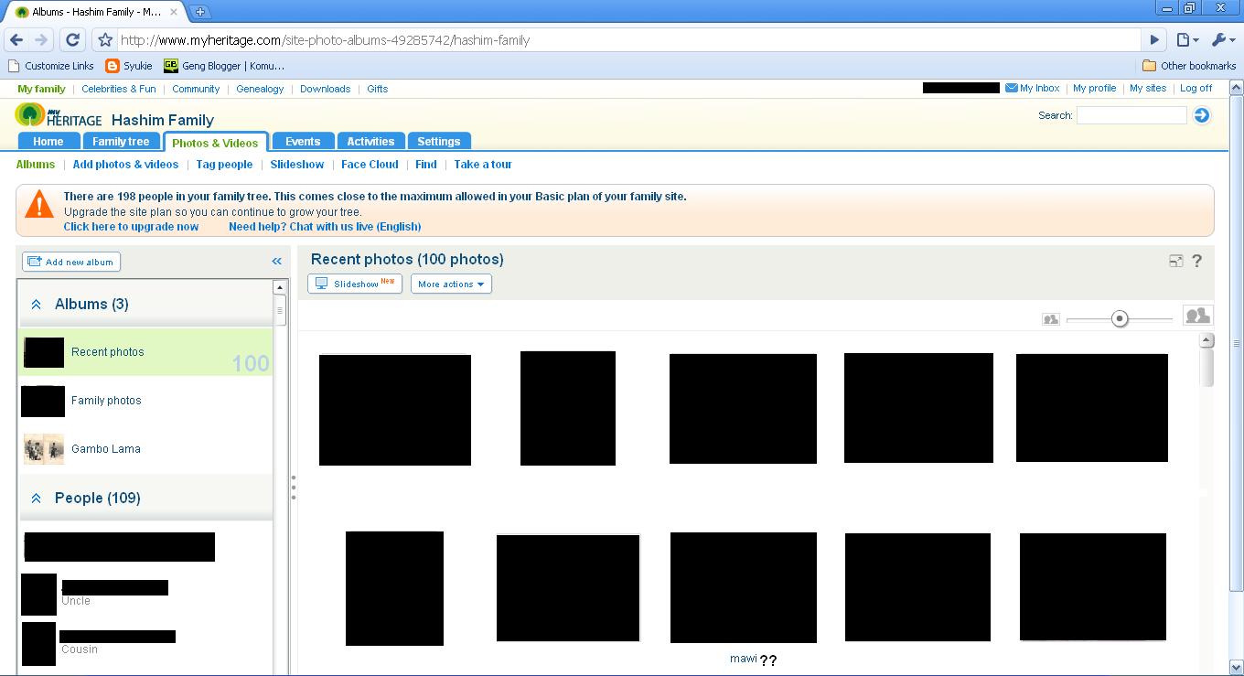Collapse the People (109) section
Viewport: 1244px width, 676px height.
(37, 499)
